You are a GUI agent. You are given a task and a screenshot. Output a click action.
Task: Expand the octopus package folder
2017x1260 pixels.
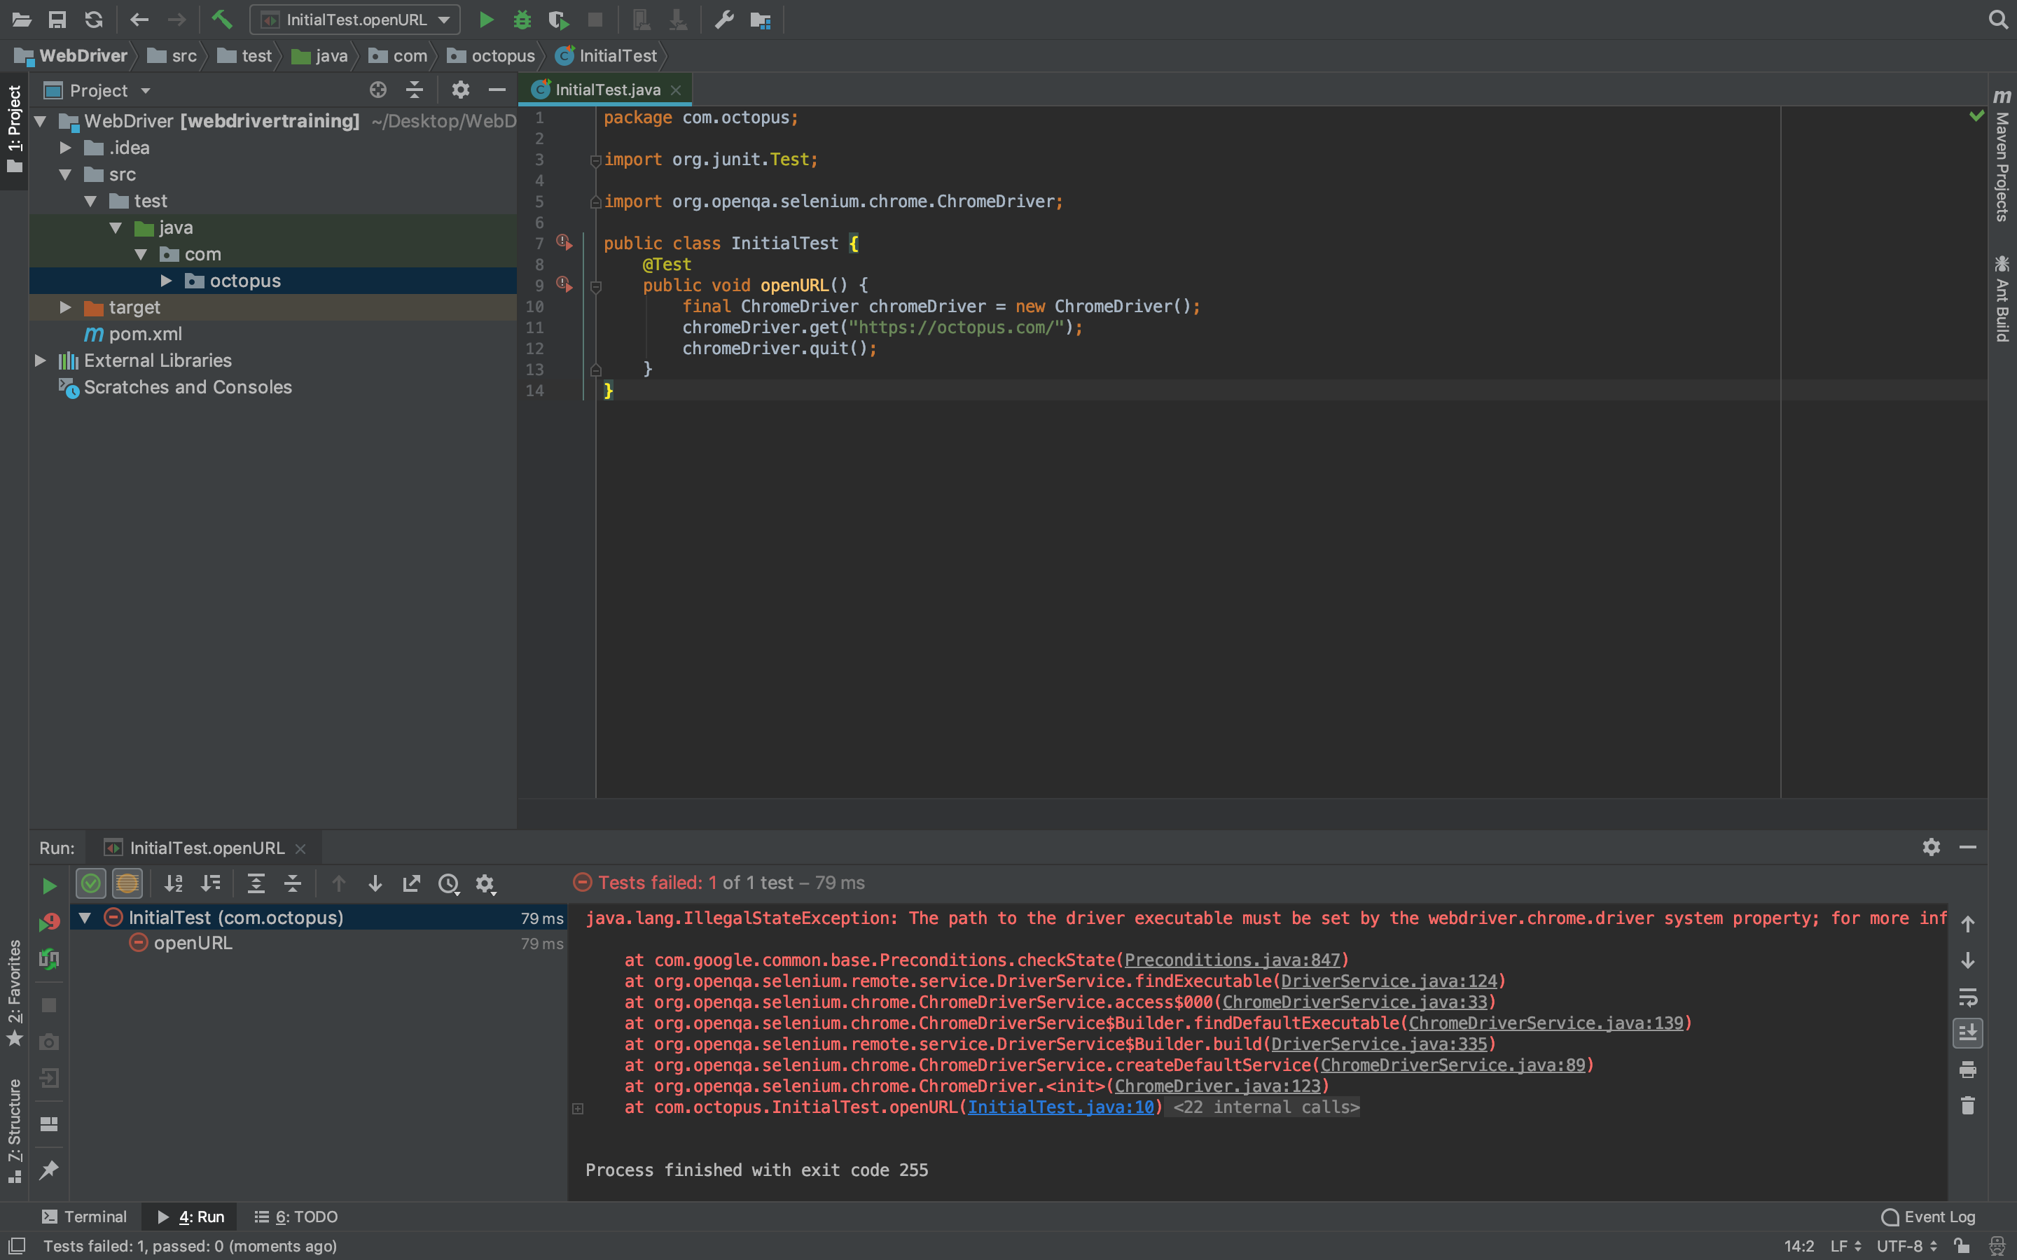[166, 281]
